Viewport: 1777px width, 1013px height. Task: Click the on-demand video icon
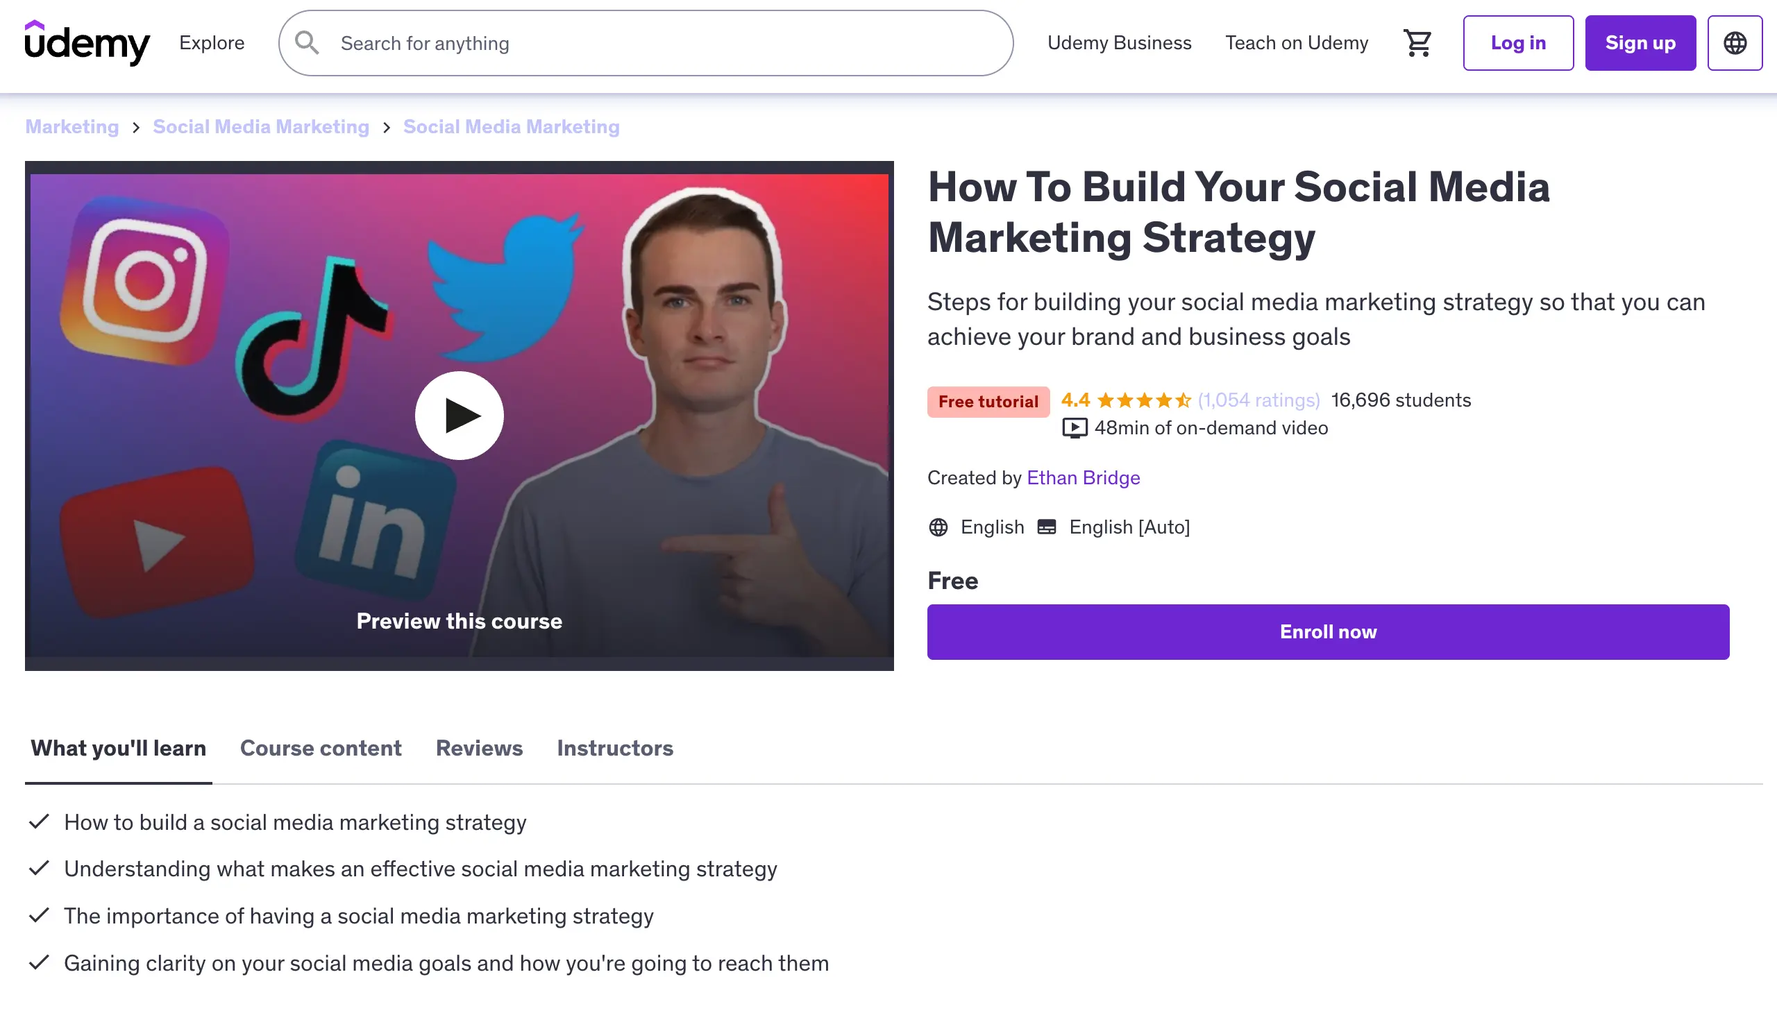point(1074,428)
